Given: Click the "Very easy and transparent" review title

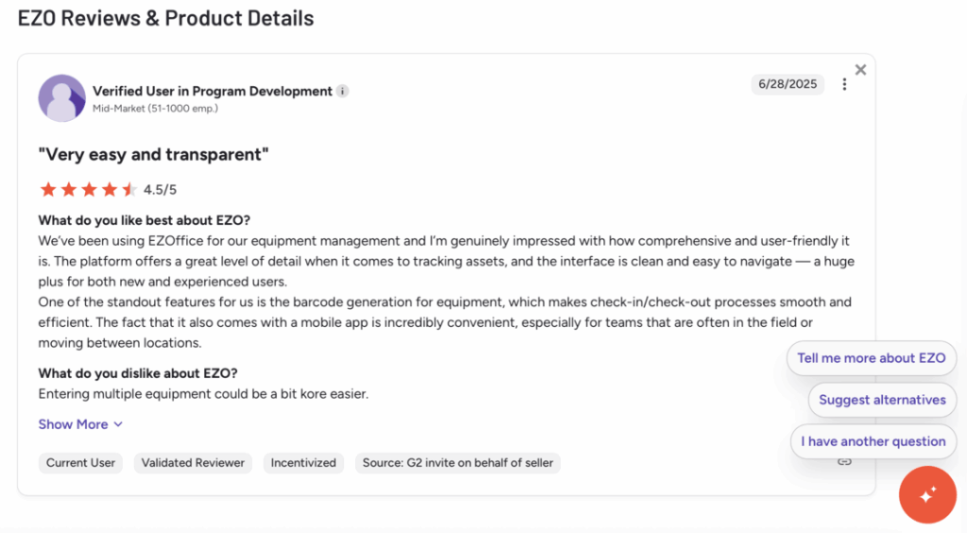Looking at the screenshot, I should pos(154,154).
